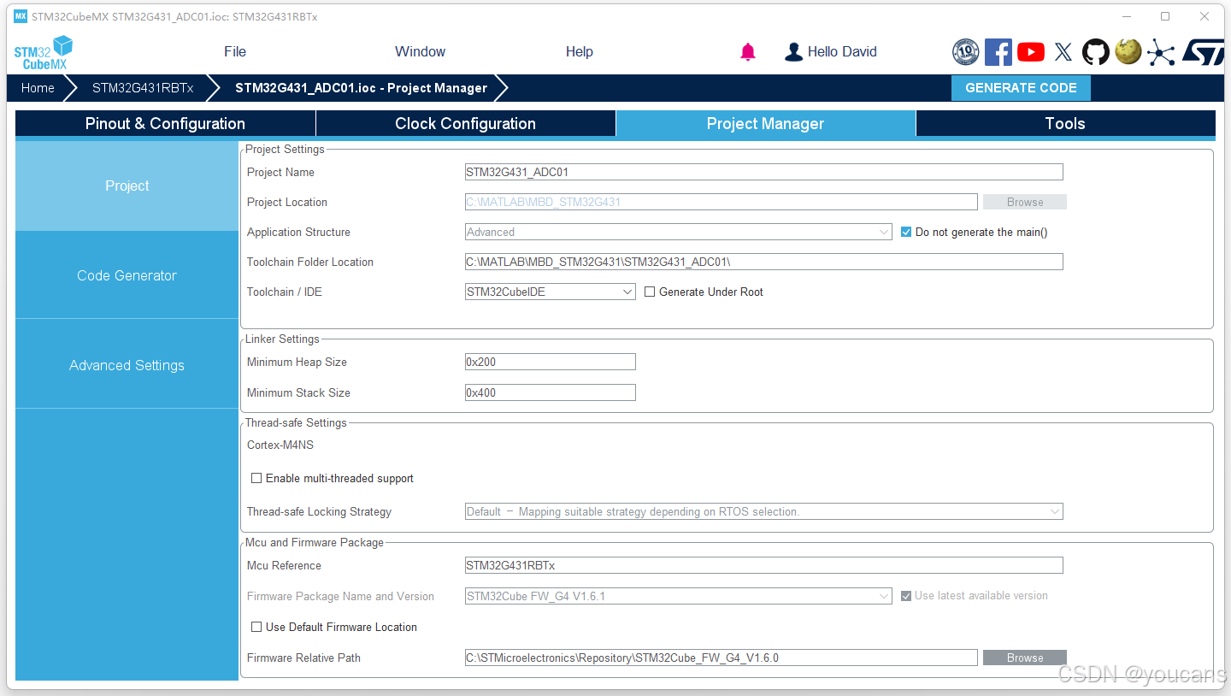
Task: Switch to Pinout & Configuration tab
Action: coord(165,123)
